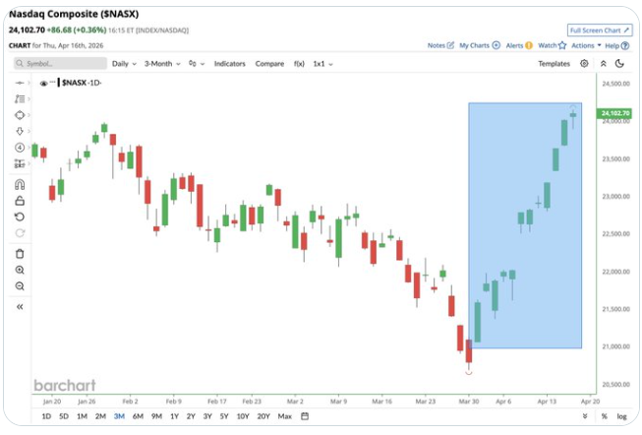Open chart settings gear icon

point(584,63)
